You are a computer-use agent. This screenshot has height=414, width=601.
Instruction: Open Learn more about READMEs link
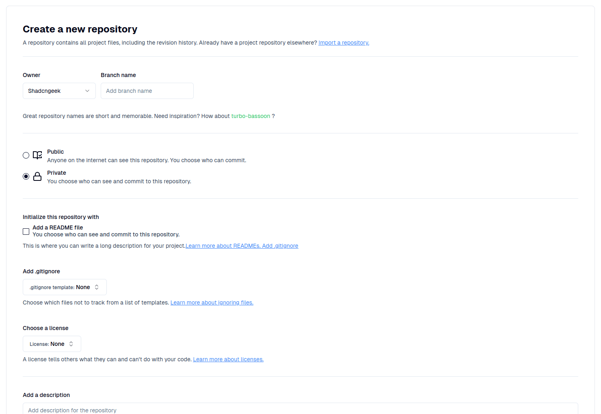tap(223, 246)
